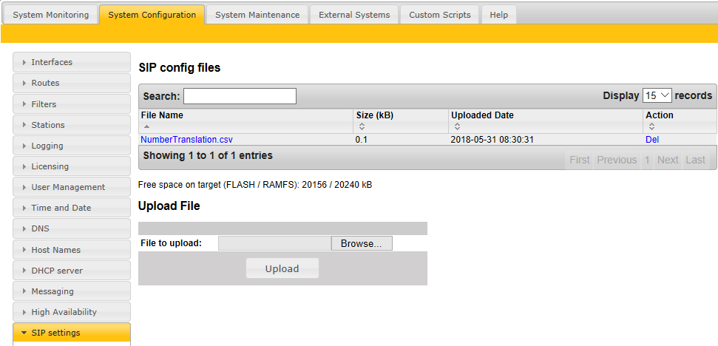Switch to the System Monitoring tab
Image resolution: width=718 pixels, height=346 pixels.
(50, 15)
